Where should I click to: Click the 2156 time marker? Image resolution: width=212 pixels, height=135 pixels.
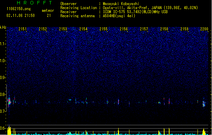click(x=124, y=29)
